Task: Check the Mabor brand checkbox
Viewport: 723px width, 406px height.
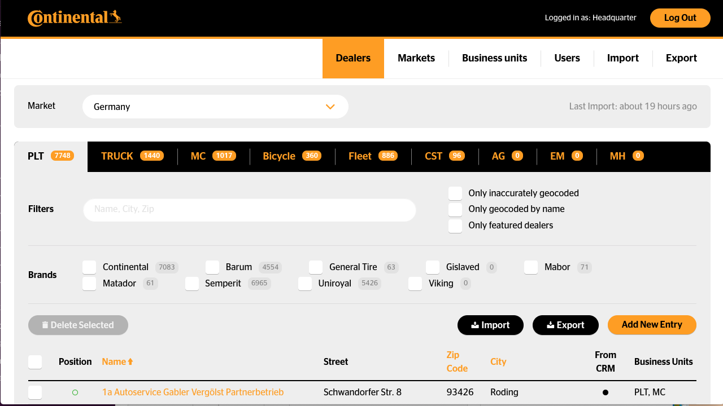Action: [531, 267]
